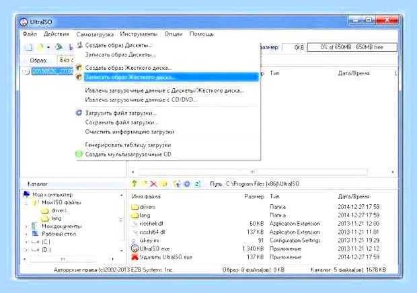Expand the Мои документы node
The image size is (417, 293).
pyautogui.click(x=26, y=226)
